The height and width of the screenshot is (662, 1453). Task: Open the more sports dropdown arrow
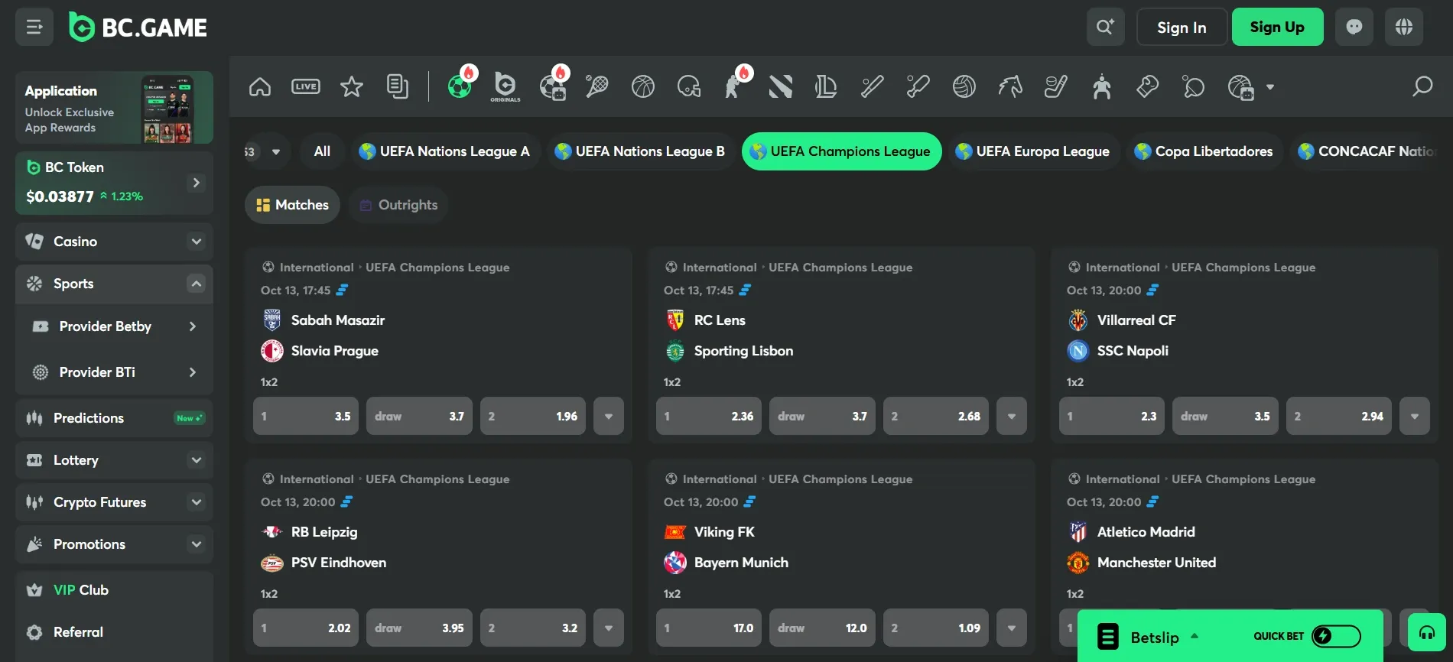tap(1270, 87)
